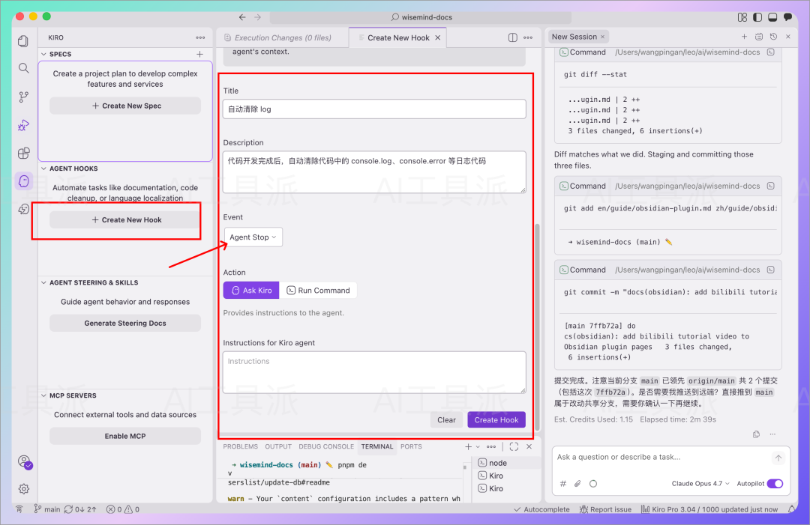Start a new chat session with plus icon
810x525 pixels.
[745, 37]
